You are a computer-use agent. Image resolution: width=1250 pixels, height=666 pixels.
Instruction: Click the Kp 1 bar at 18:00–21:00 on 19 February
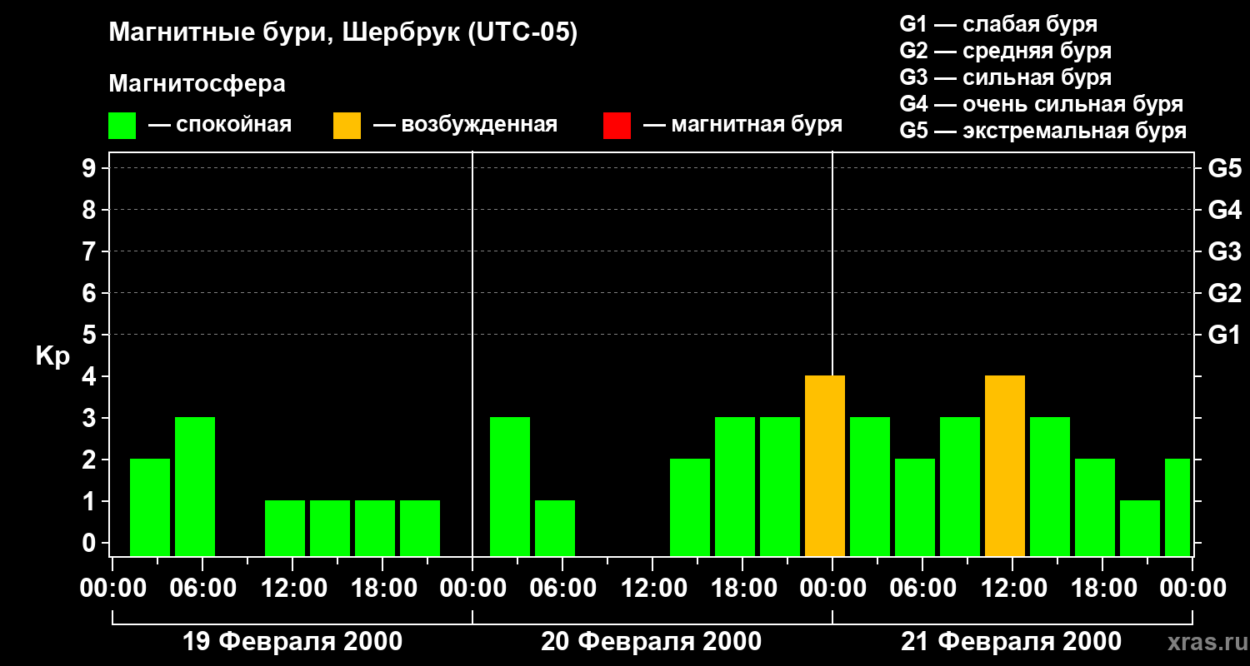(x=420, y=528)
